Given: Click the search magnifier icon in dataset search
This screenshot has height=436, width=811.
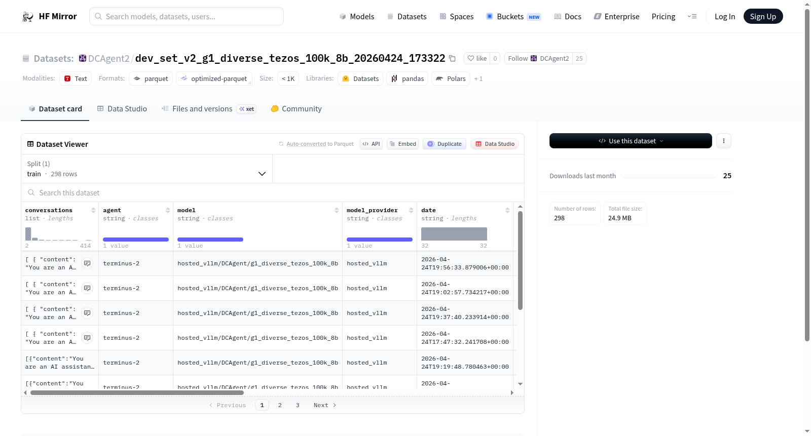Looking at the screenshot, I should (31, 193).
